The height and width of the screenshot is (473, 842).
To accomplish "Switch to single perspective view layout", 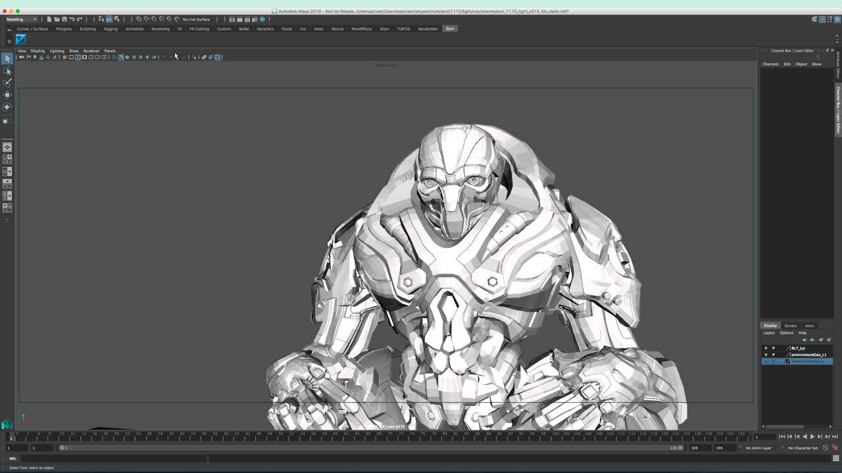I will coord(7,147).
